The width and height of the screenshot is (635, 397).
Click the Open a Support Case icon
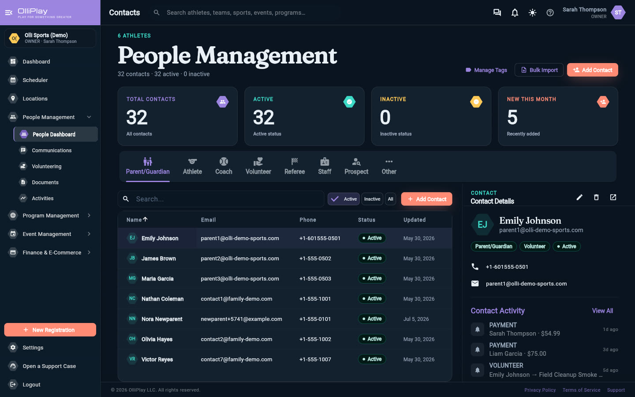[13, 366]
